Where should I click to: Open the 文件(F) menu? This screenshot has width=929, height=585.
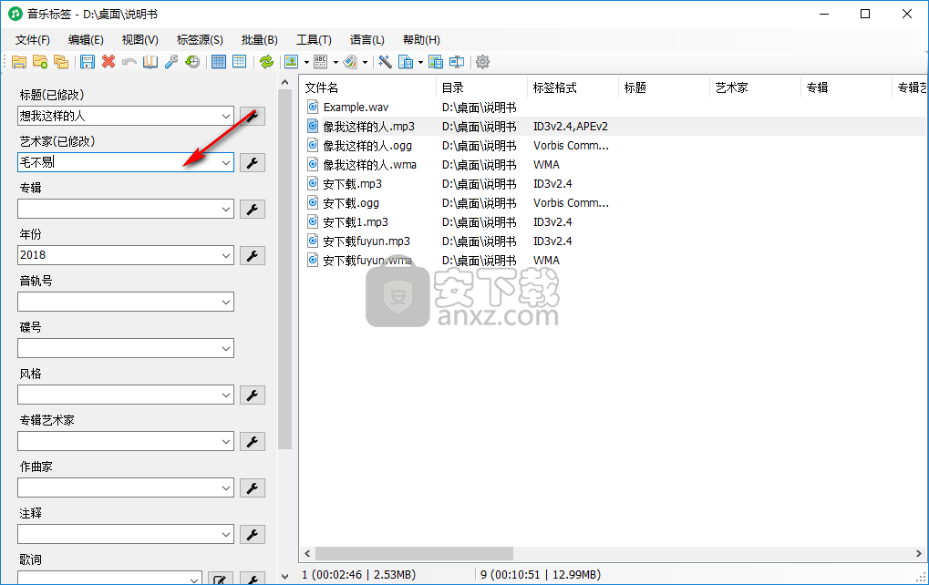[x=33, y=40]
